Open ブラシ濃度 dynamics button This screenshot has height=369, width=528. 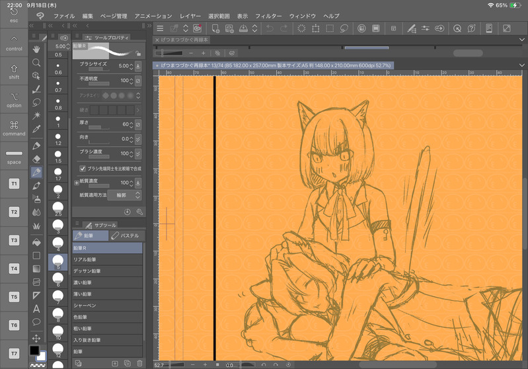coord(138,153)
